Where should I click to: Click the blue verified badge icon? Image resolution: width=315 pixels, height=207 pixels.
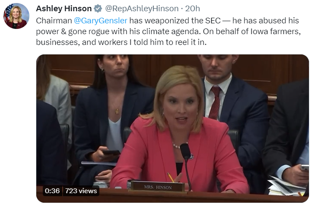click(98, 9)
